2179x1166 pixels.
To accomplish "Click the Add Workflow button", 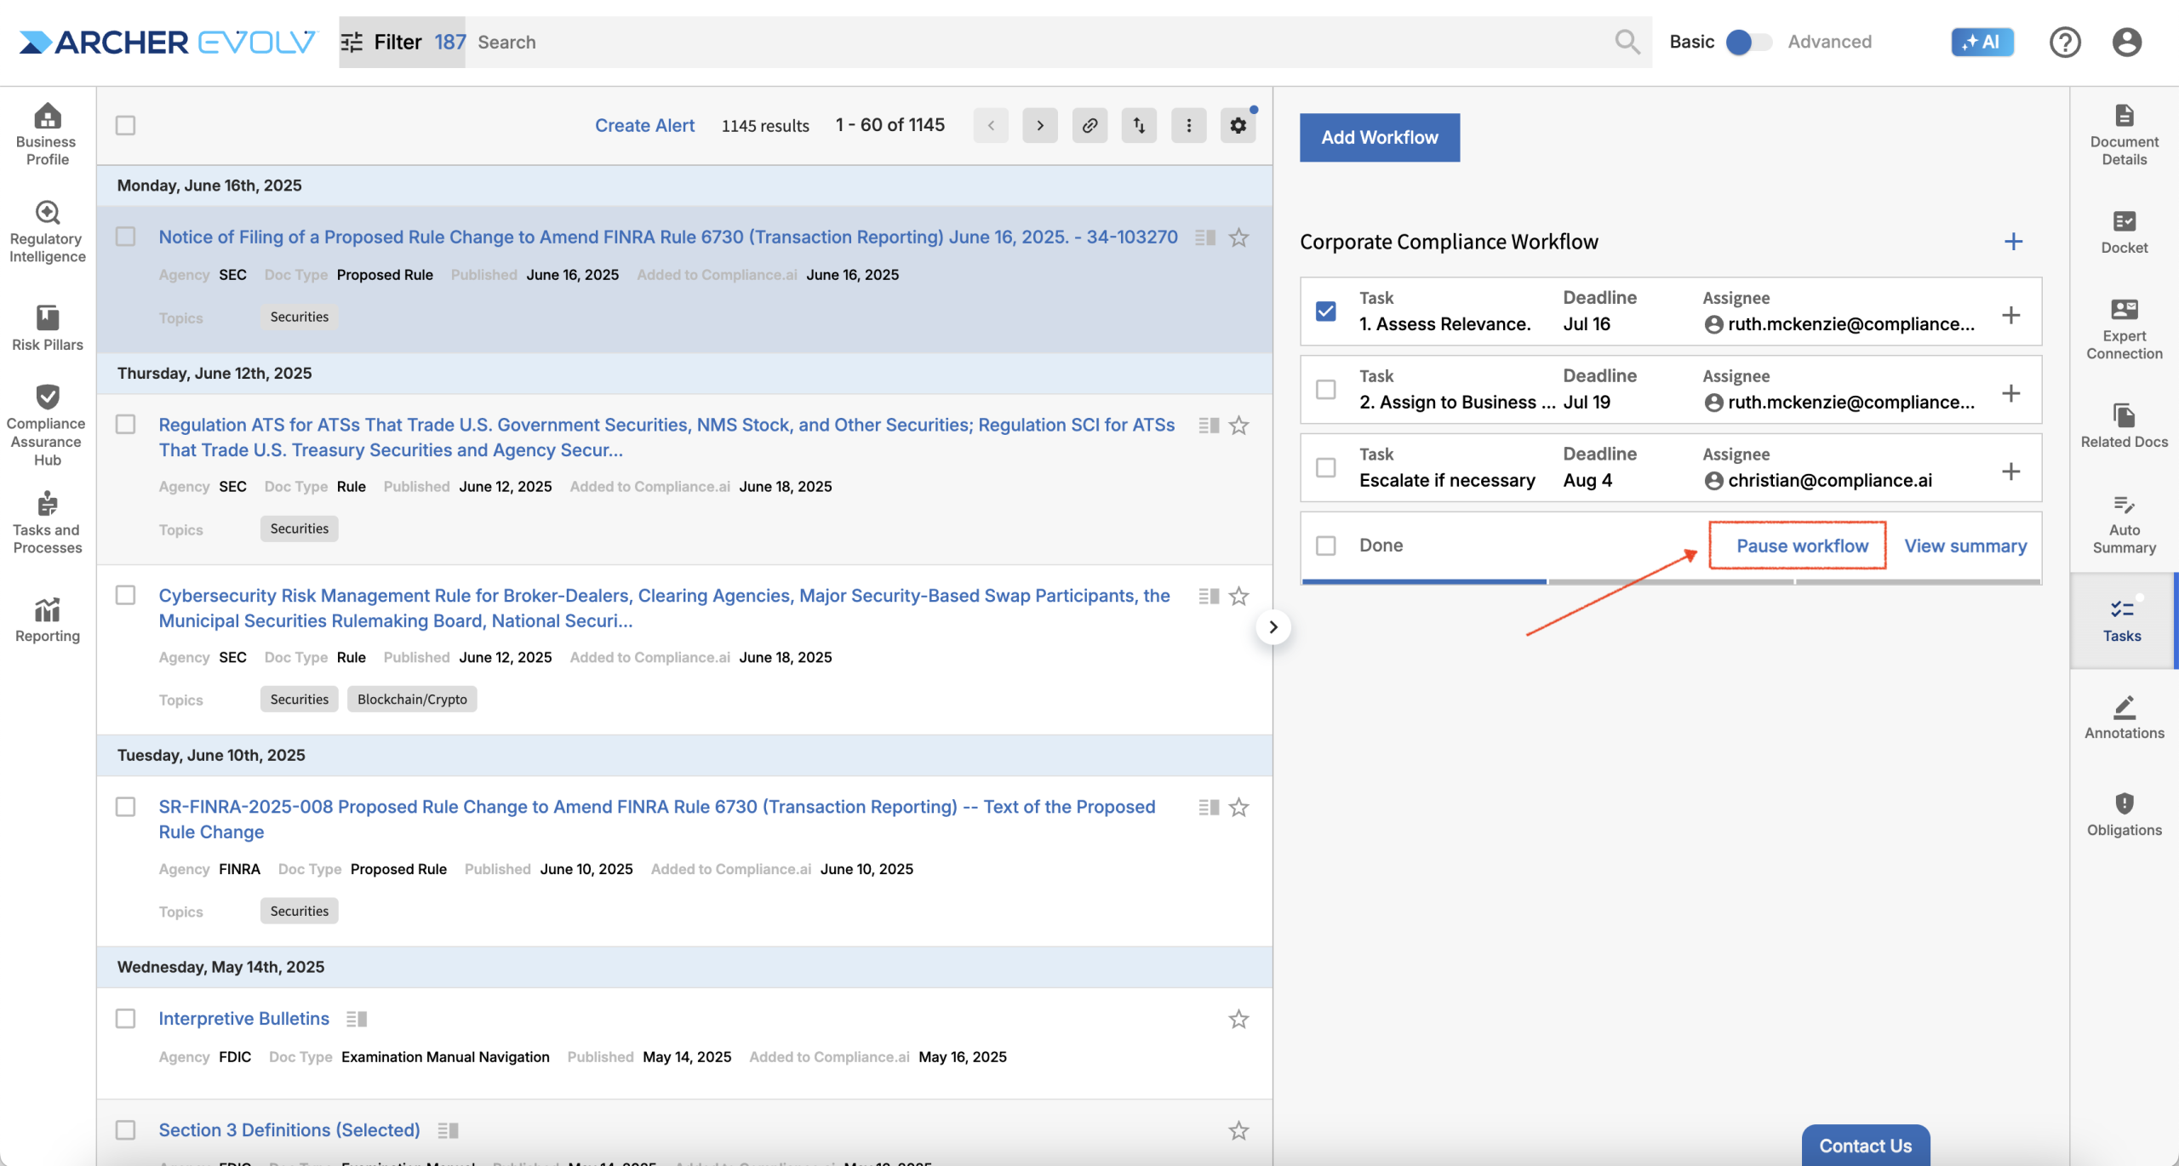I will [x=1380, y=137].
